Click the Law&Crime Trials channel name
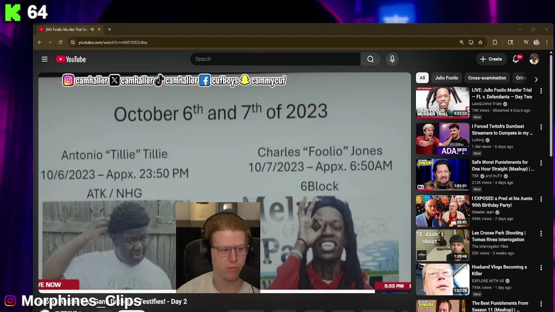The image size is (555, 312). pos(486,104)
